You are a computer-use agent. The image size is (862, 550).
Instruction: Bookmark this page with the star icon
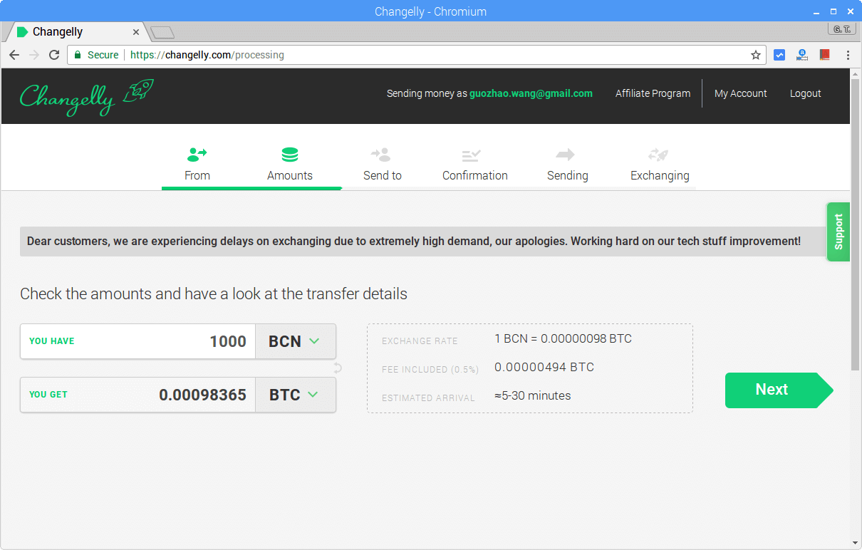point(756,55)
